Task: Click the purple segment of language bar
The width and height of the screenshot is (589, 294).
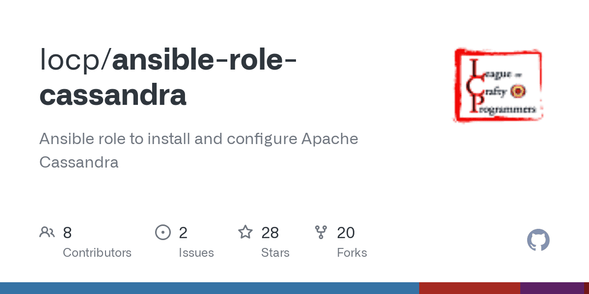Action: click(x=552, y=288)
